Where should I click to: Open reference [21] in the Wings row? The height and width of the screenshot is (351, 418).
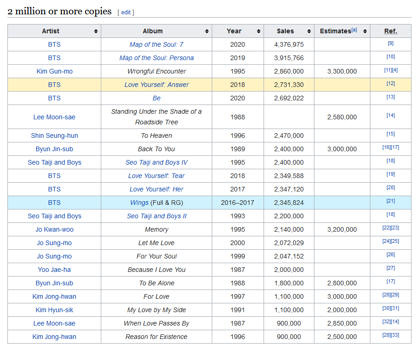point(391,201)
